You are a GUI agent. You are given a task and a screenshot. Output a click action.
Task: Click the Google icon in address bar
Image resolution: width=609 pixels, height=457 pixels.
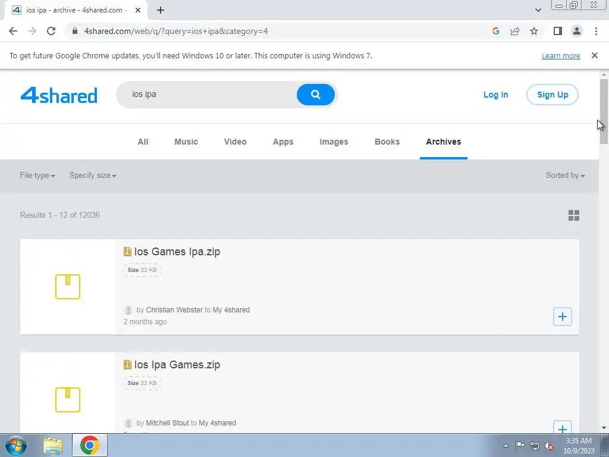click(496, 31)
